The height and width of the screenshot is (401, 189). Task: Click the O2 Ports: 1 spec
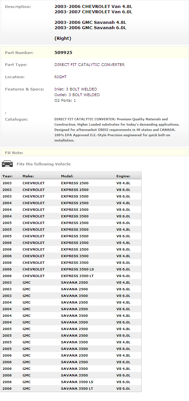(65, 100)
